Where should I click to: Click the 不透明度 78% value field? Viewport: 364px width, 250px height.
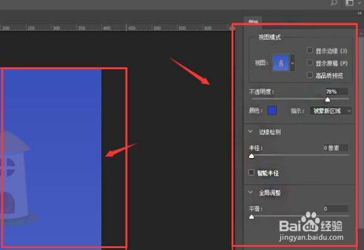tap(336, 92)
